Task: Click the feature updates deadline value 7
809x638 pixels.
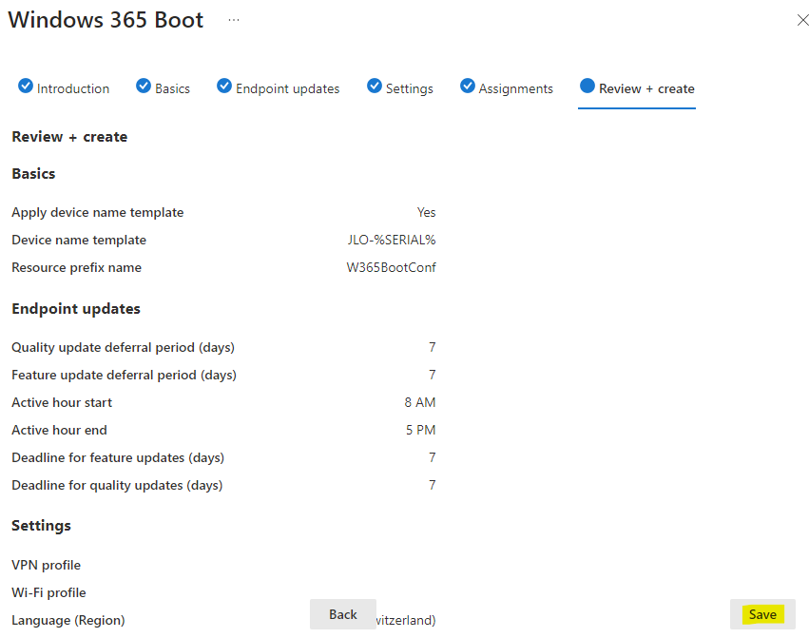Action: [x=433, y=457]
